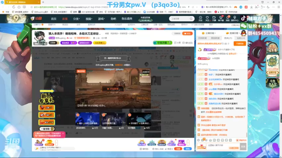Click the 点击观看 play button on video
Screen dimensions: 282x158
(x=113, y=89)
